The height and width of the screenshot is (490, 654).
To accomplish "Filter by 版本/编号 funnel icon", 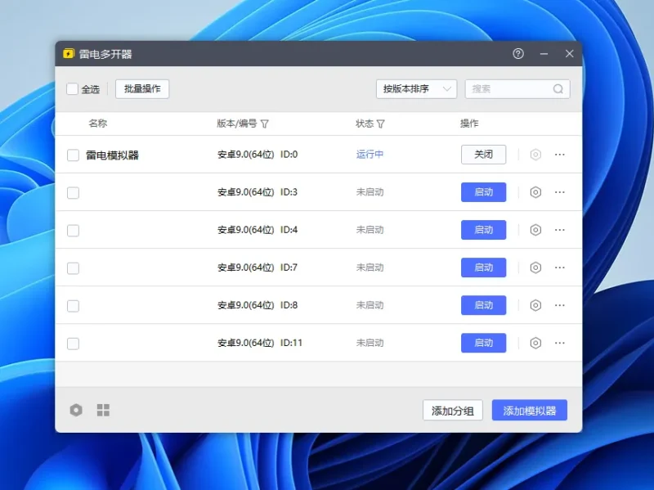I will [264, 124].
